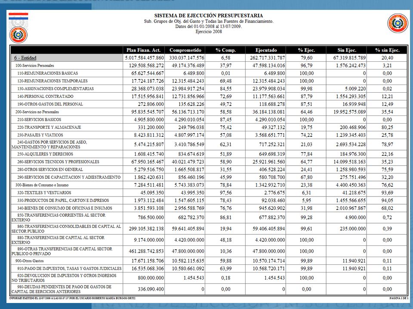This screenshot has width=413, height=309.
Task: Select the "% Ejec." column header
Action: pyautogui.click(x=306, y=50)
